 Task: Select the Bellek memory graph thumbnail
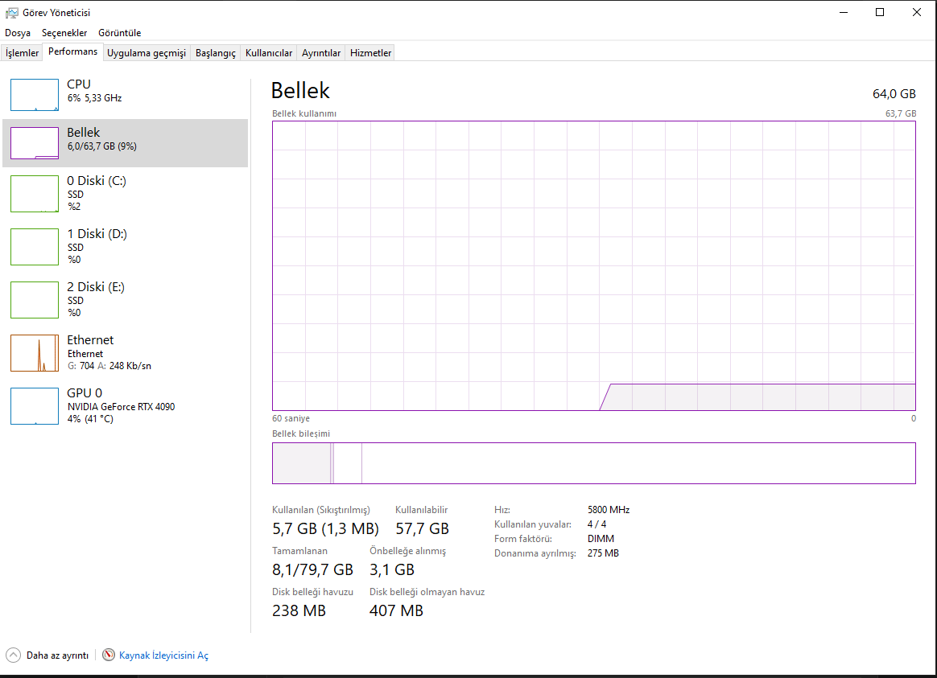click(x=35, y=143)
